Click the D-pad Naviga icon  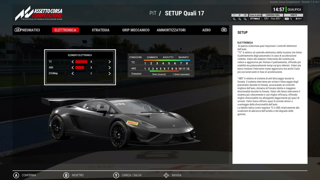(166, 175)
